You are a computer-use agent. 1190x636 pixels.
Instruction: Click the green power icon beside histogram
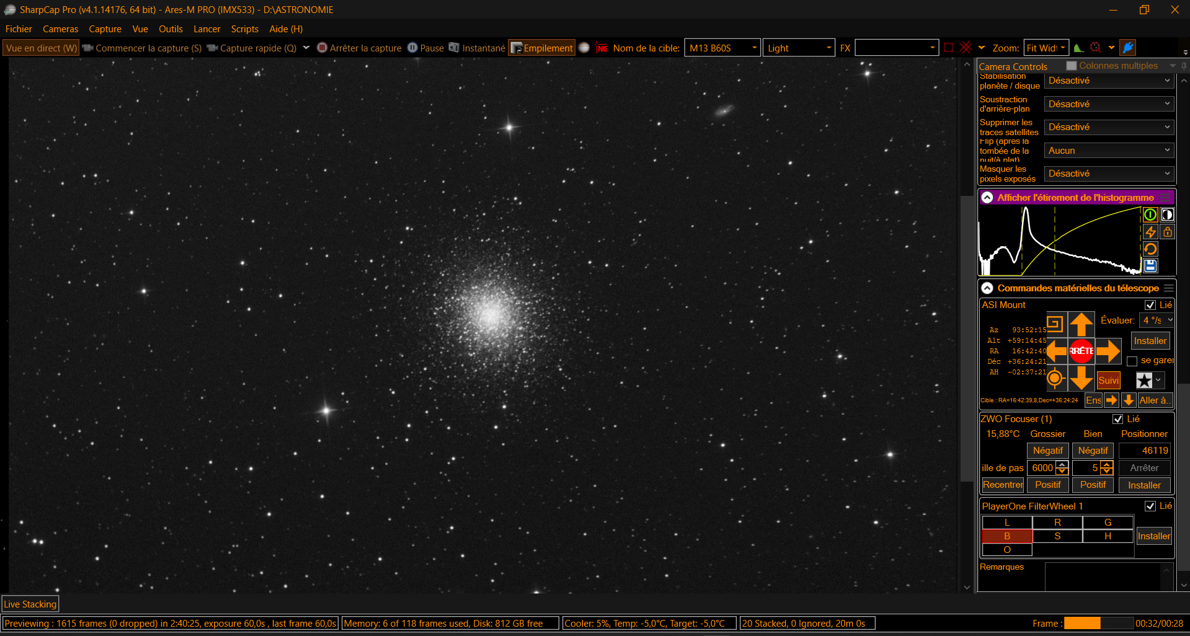[x=1150, y=214]
